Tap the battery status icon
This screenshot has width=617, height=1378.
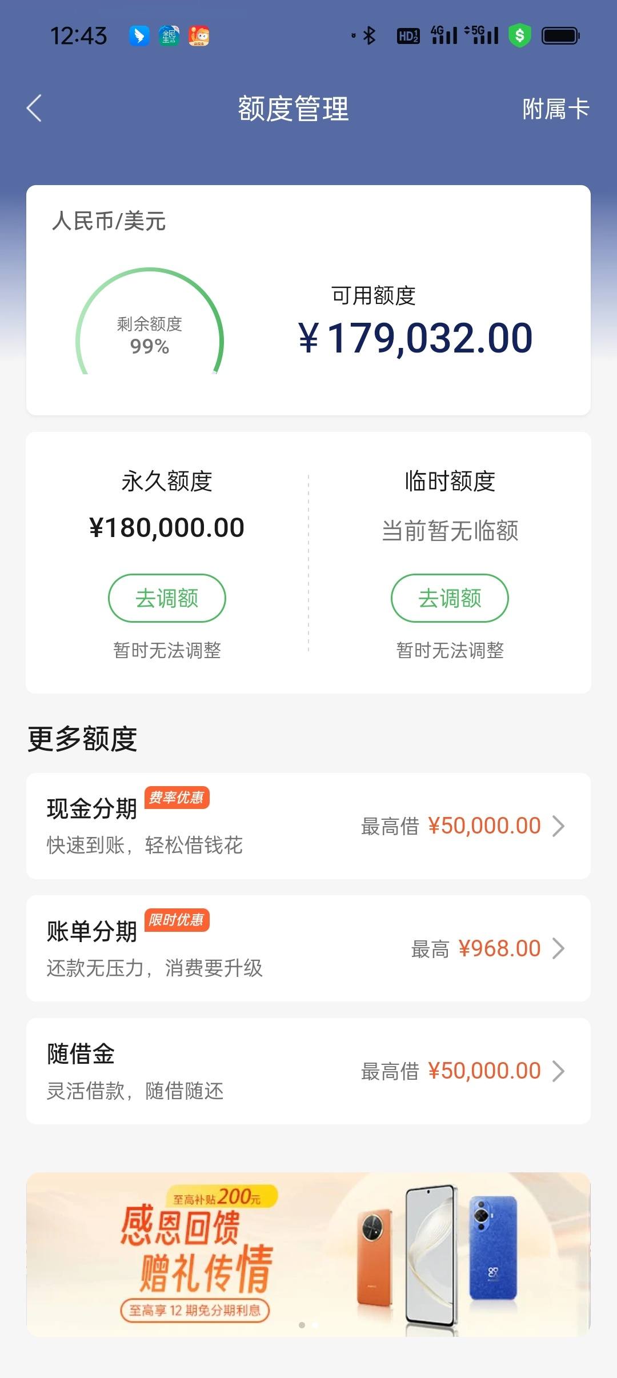tap(560, 35)
